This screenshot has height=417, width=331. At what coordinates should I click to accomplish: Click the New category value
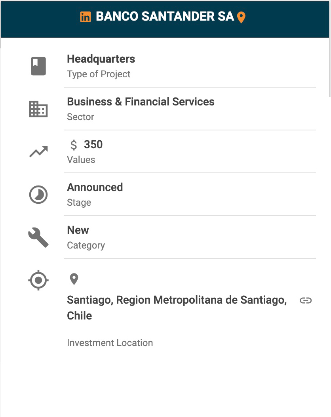coord(78,230)
